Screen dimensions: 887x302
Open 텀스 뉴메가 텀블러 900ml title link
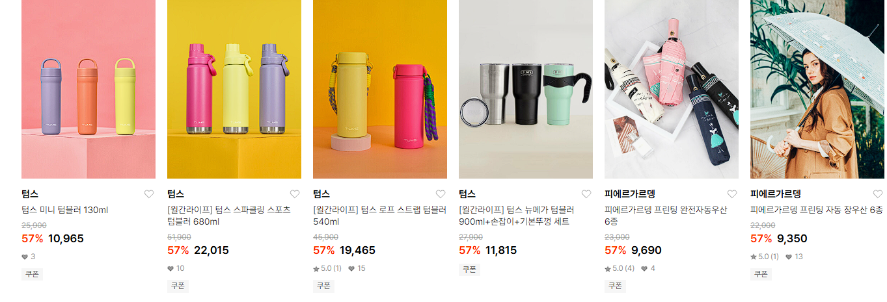coord(517,216)
